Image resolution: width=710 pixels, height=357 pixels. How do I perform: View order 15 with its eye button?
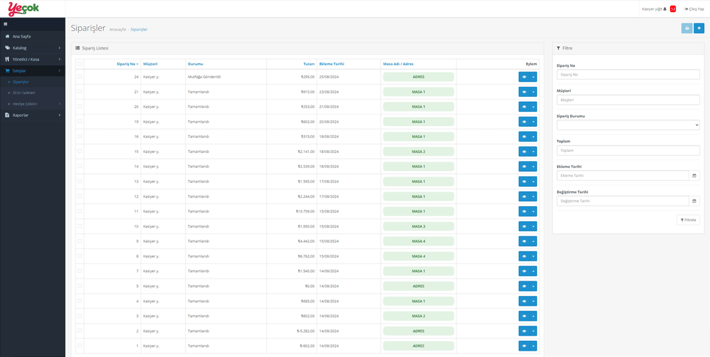(524, 152)
